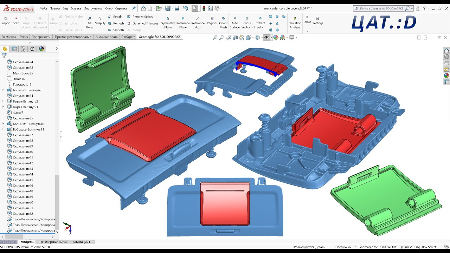Image resolution: width=450 pixels, height=253 pixels.
Task: Switch to the Эскиз tab
Action: click(24, 37)
